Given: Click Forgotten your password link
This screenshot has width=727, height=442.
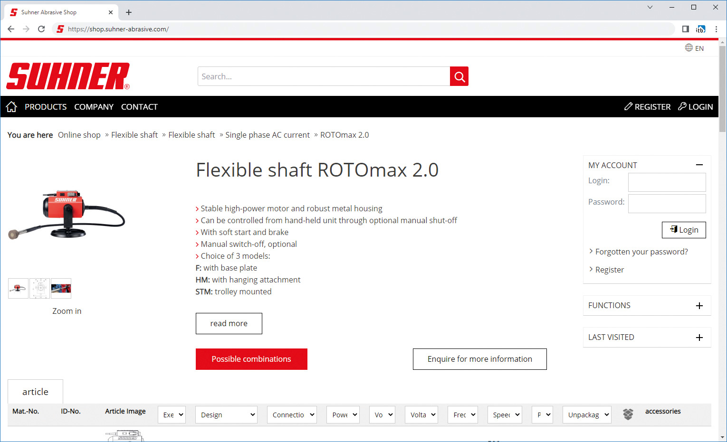Looking at the screenshot, I should (641, 252).
